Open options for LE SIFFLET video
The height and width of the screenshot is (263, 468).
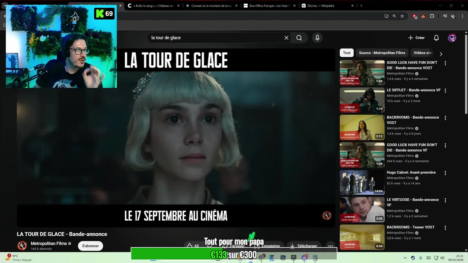[445, 91]
